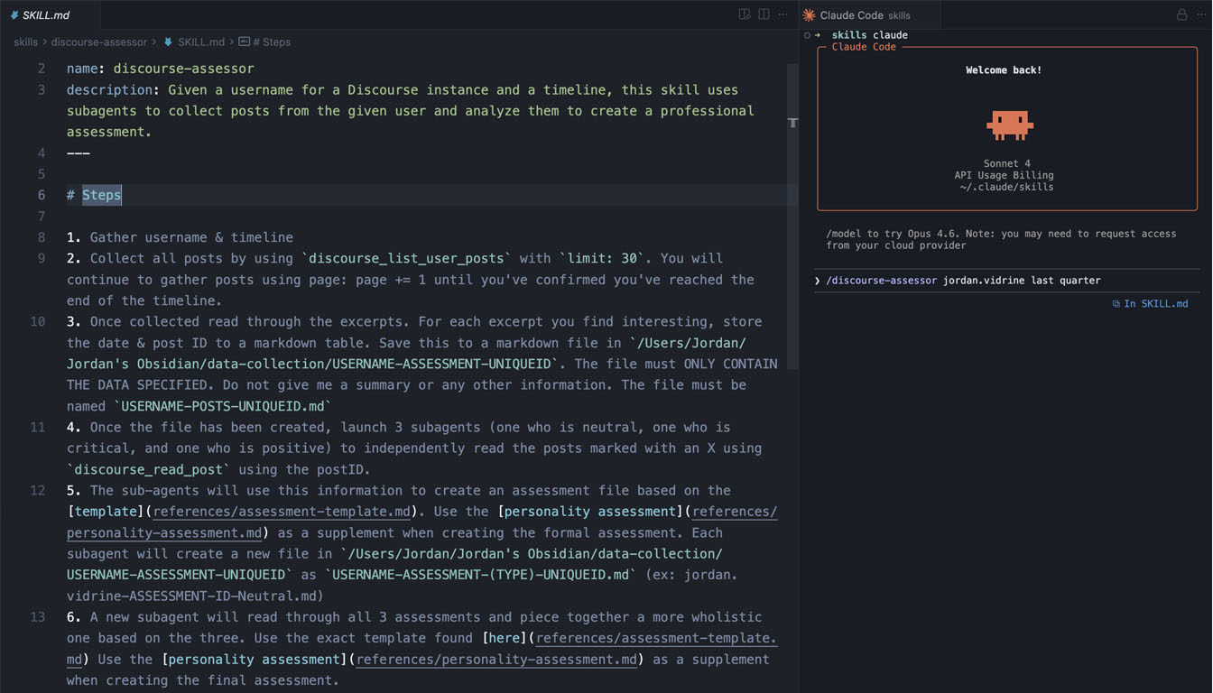Click the Claude pixel mascot in welcome box
This screenshot has width=1213, height=693.
coord(1009,125)
